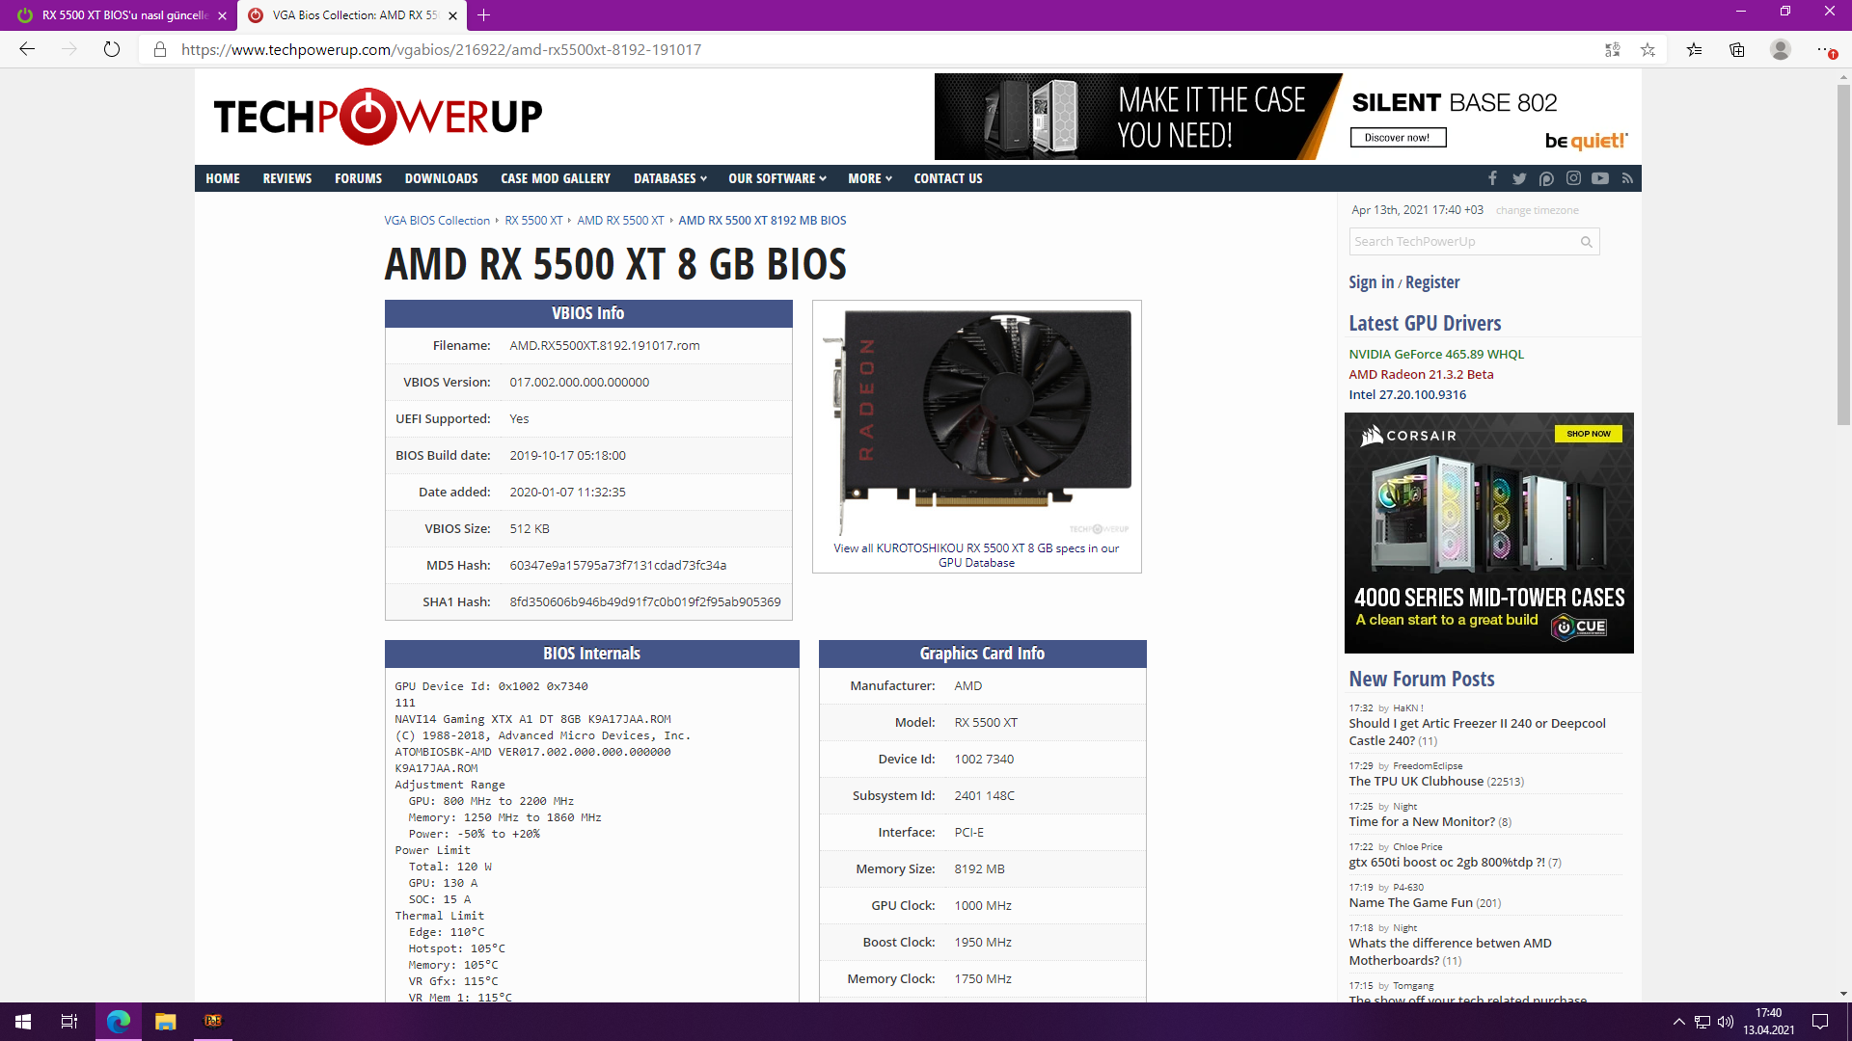The image size is (1852, 1041).
Task: Open the Downloads menu item
Action: [441, 178]
